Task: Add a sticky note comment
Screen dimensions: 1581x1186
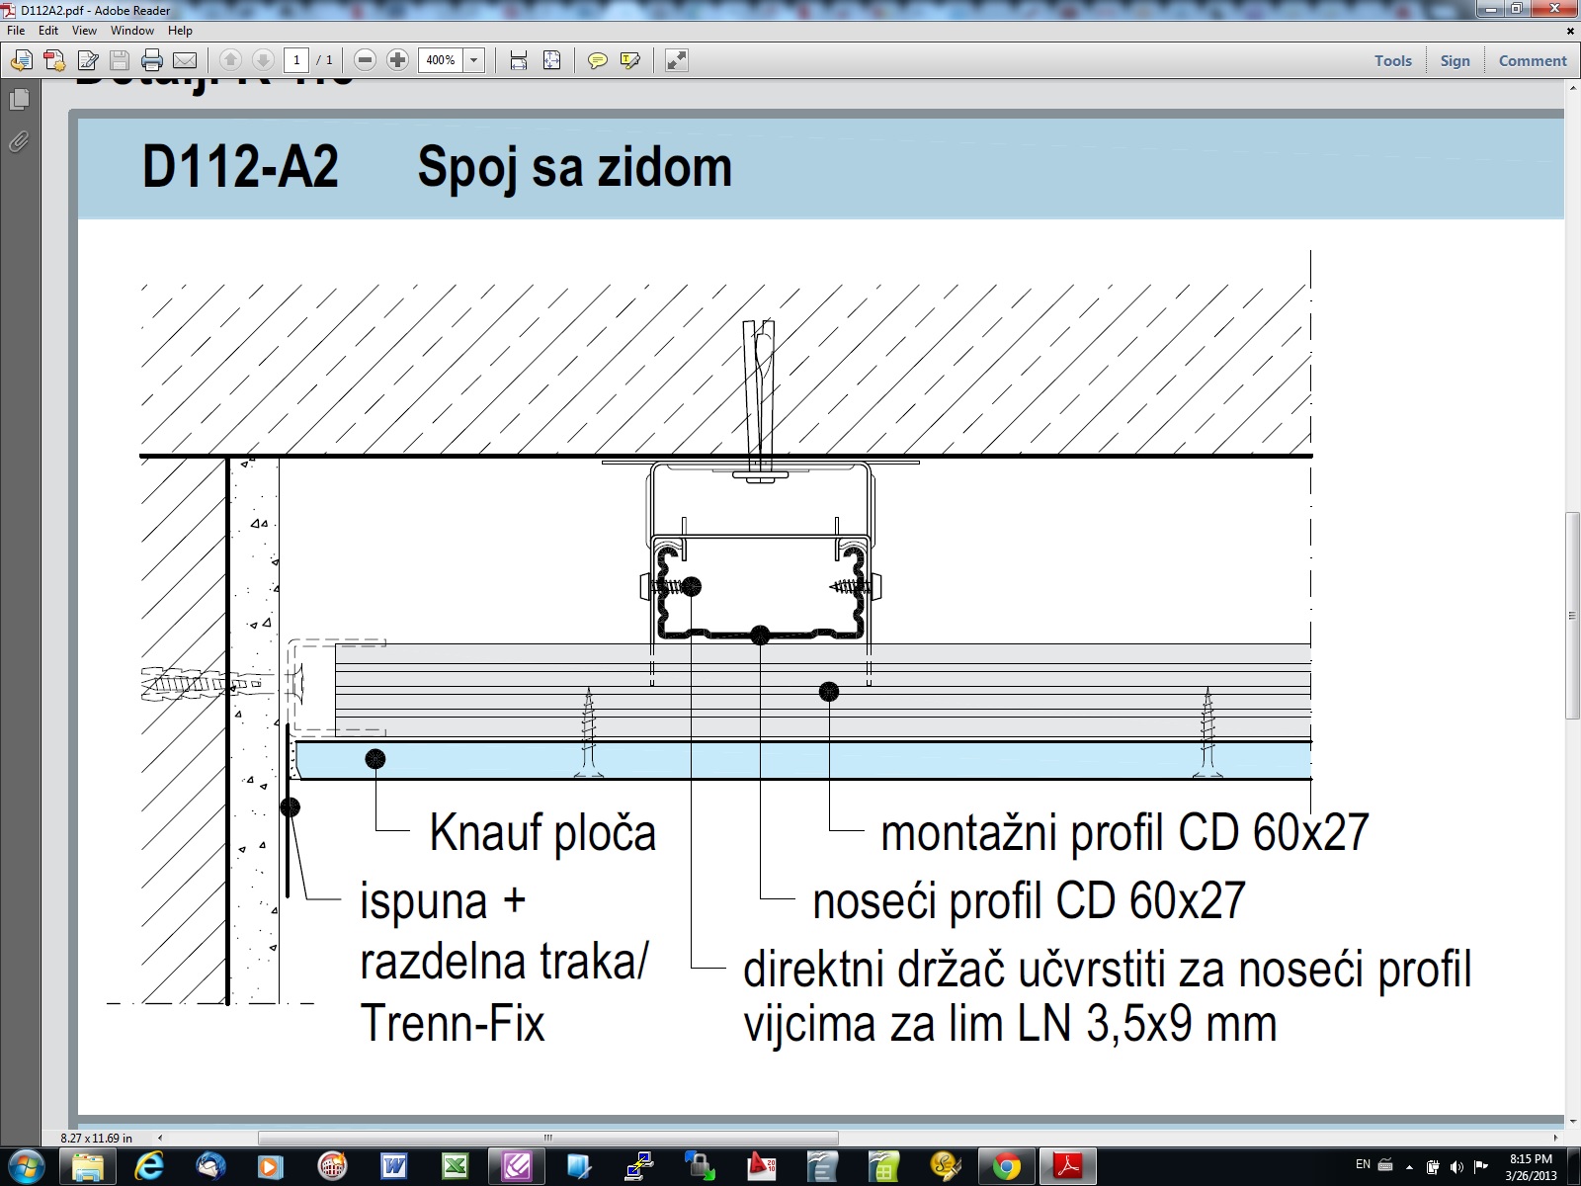Action: coord(597,61)
